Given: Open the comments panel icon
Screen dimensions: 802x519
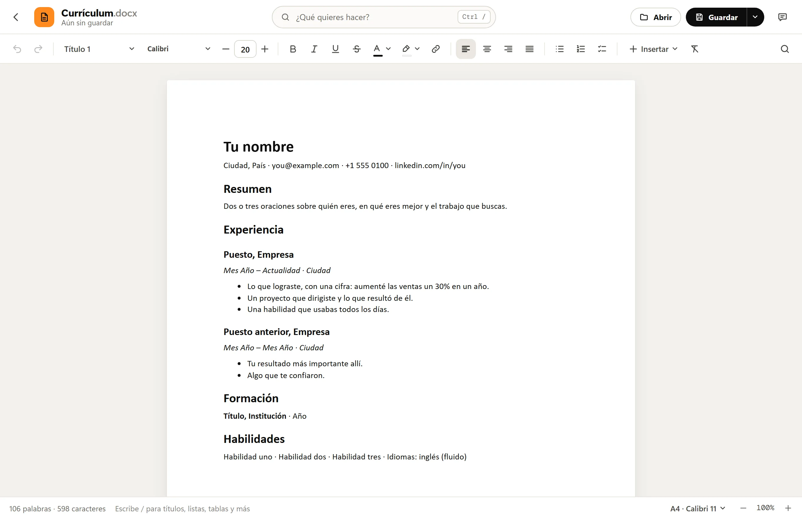Looking at the screenshot, I should 783,17.
